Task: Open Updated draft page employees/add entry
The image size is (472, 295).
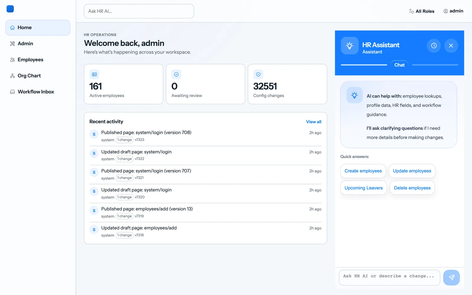Action: pyautogui.click(x=206, y=232)
